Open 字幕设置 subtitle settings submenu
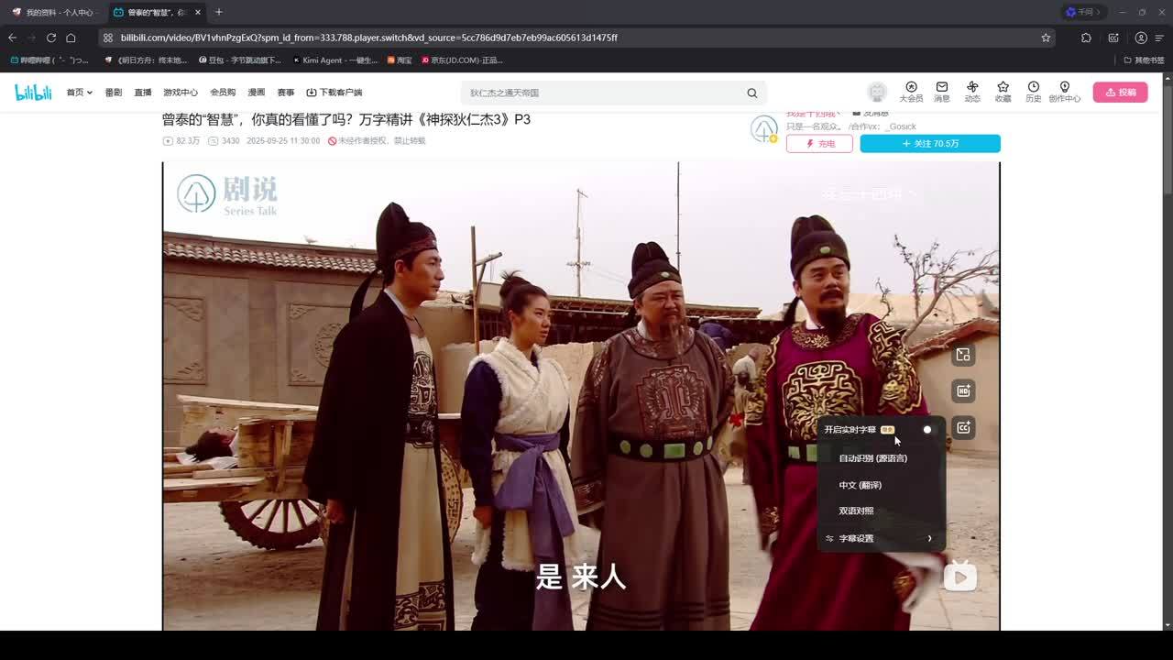 880,538
